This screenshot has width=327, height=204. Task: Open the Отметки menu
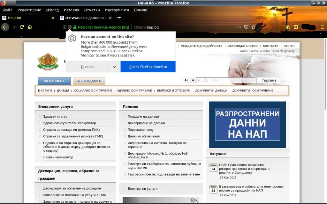(92, 10)
